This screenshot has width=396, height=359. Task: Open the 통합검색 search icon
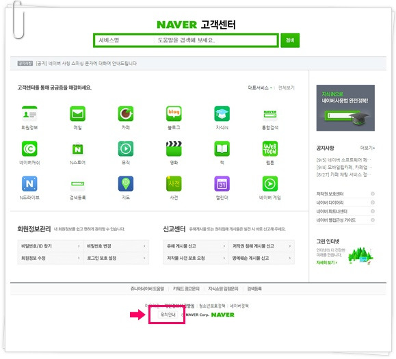coord(270,114)
